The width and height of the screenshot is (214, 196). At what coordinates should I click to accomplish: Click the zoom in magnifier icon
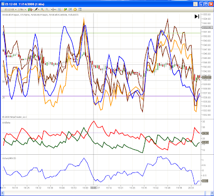(42, 9)
